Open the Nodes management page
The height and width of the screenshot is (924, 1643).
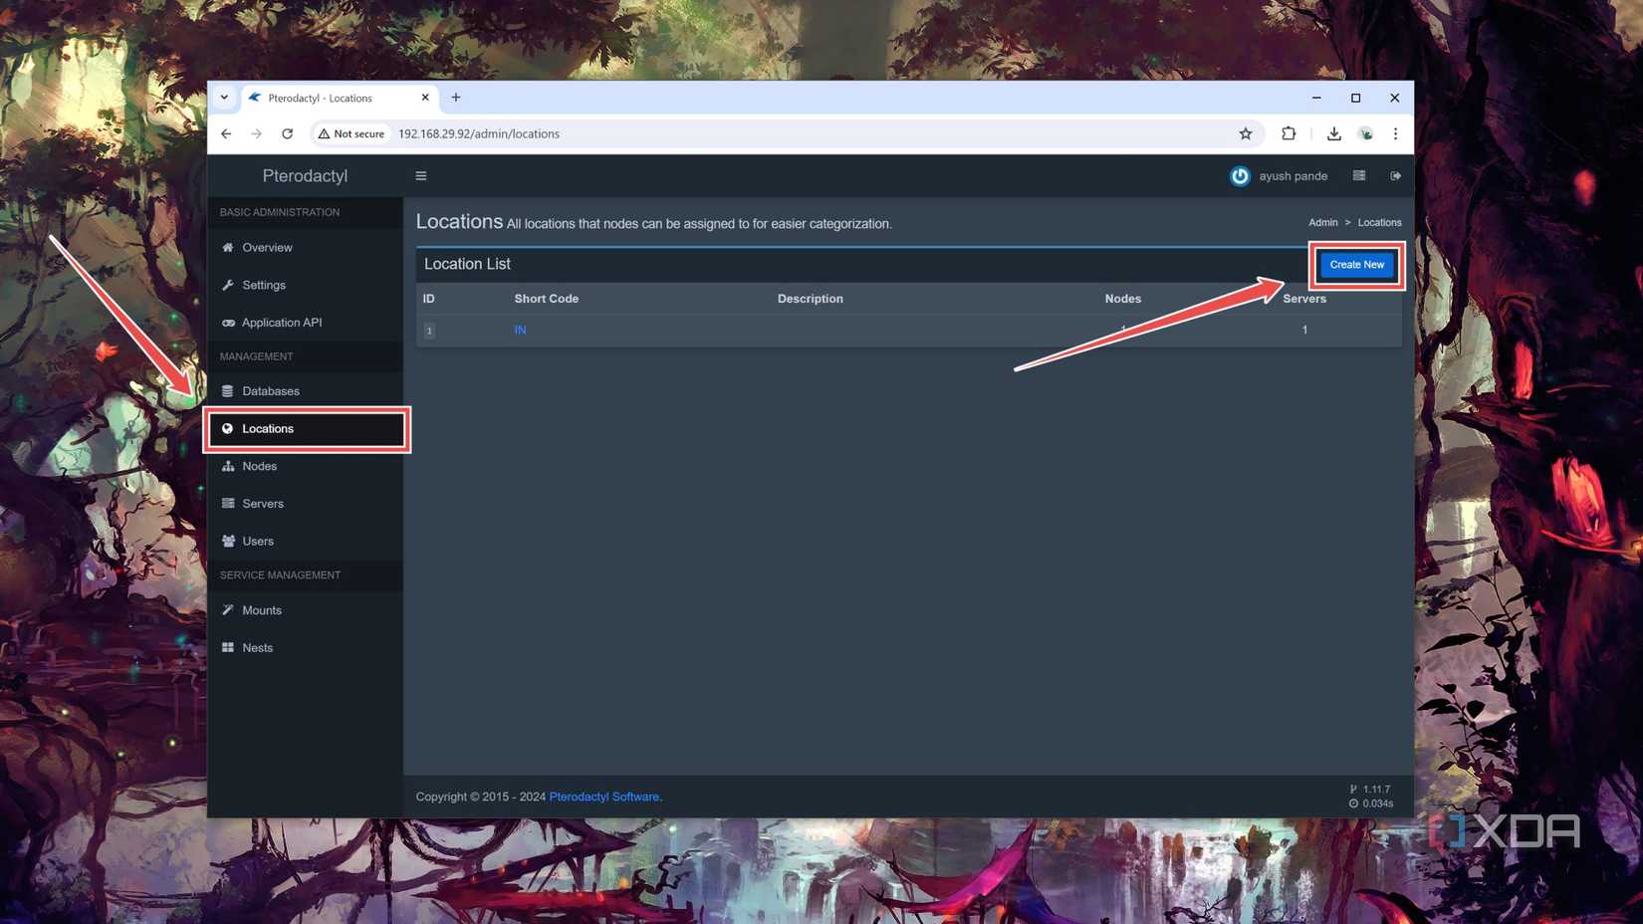point(305,466)
